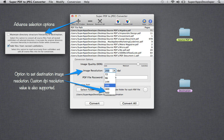
Task: Select the My pdf.pdf row
Action: point(112,50)
